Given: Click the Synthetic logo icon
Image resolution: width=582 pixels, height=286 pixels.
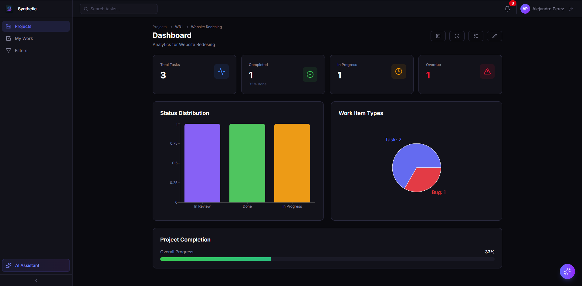Looking at the screenshot, I should click(x=9, y=8).
